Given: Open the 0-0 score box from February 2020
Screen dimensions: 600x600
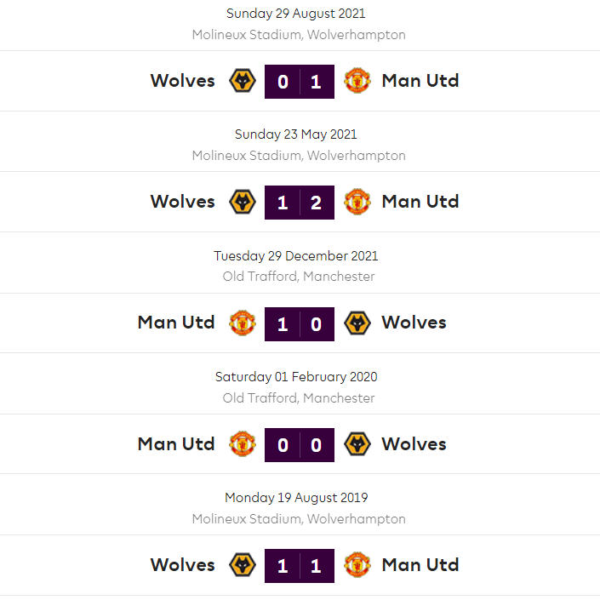Looking at the screenshot, I should click(x=300, y=445).
